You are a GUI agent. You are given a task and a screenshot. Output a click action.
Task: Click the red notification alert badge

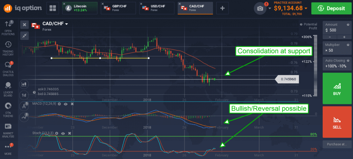[266, 4]
